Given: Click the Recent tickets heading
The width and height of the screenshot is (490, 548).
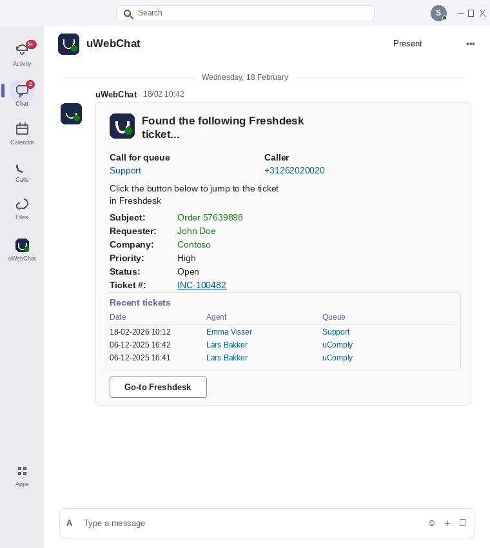Looking at the screenshot, I should click(x=140, y=302).
